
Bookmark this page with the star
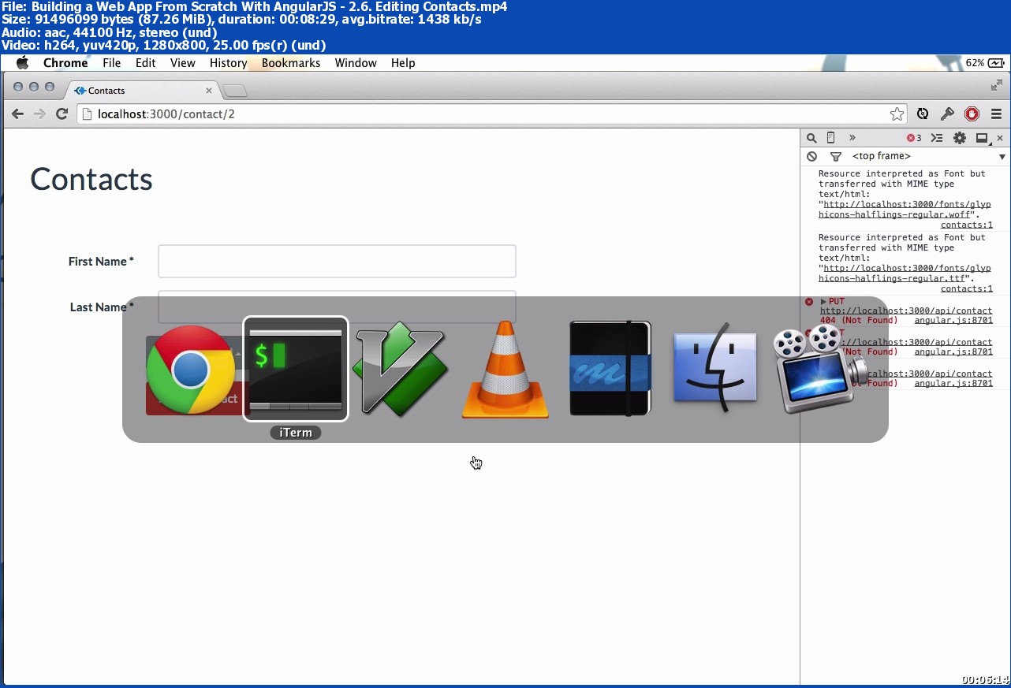[x=897, y=114]
